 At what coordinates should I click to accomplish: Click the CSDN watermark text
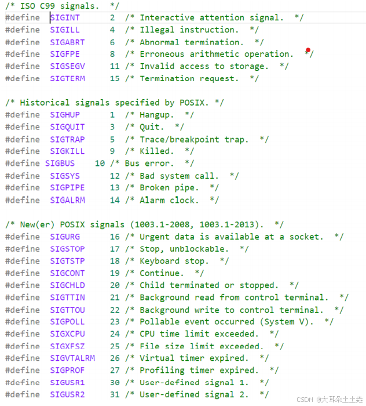pos(330,400)
